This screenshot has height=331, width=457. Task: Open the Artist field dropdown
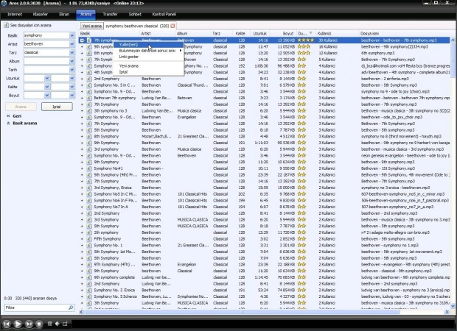pos(71,44)
